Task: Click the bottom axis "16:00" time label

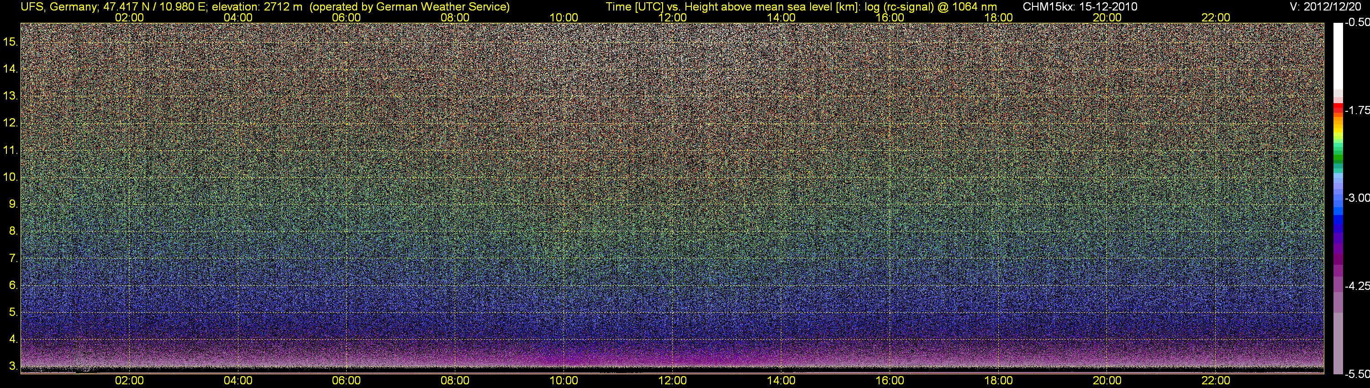Action: tap(890, 381)
